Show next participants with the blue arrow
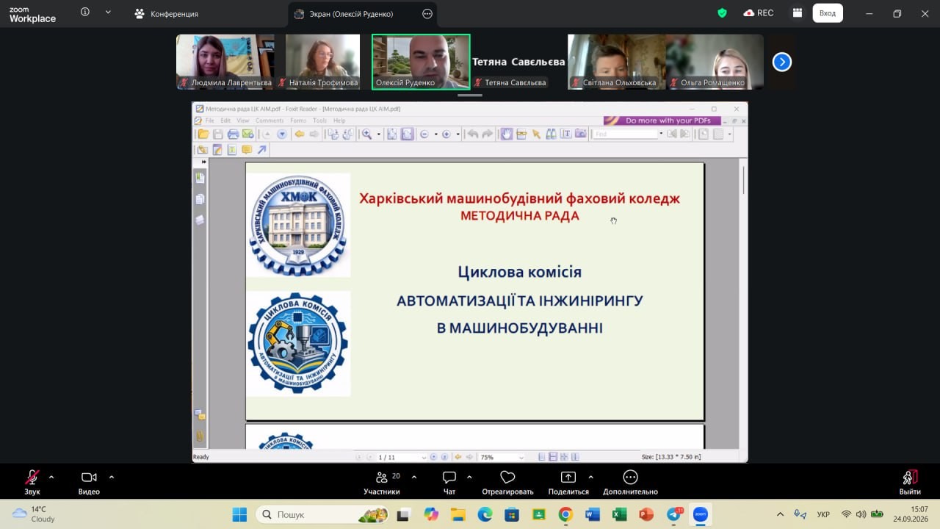The image size is (940, 529). tap(782, 62)
